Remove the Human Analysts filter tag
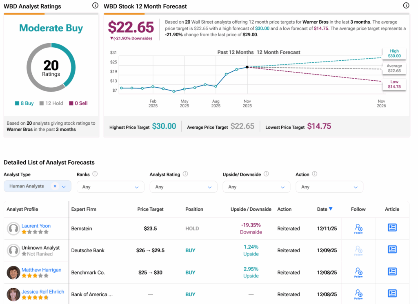The width and height of the screenshot is (418, 304). tap(55, 186)
